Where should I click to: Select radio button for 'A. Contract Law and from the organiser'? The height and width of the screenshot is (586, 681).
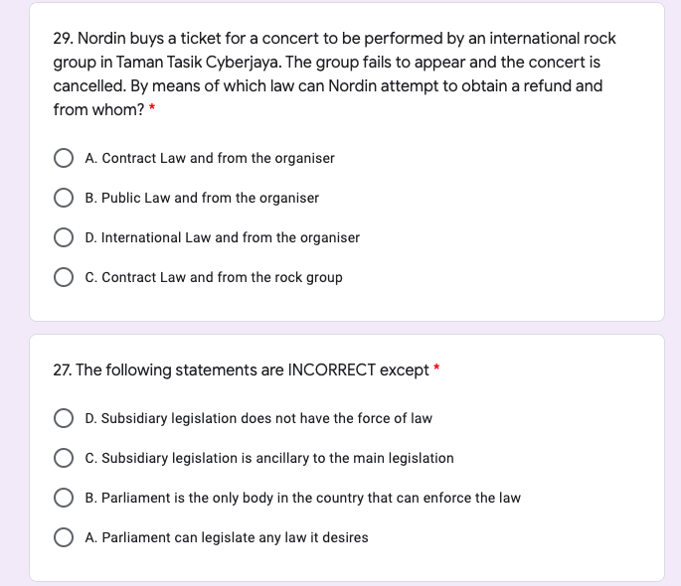point(64,158)
